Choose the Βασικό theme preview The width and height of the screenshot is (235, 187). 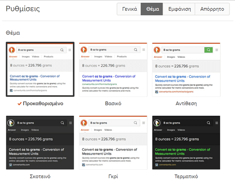click(113, 69)
